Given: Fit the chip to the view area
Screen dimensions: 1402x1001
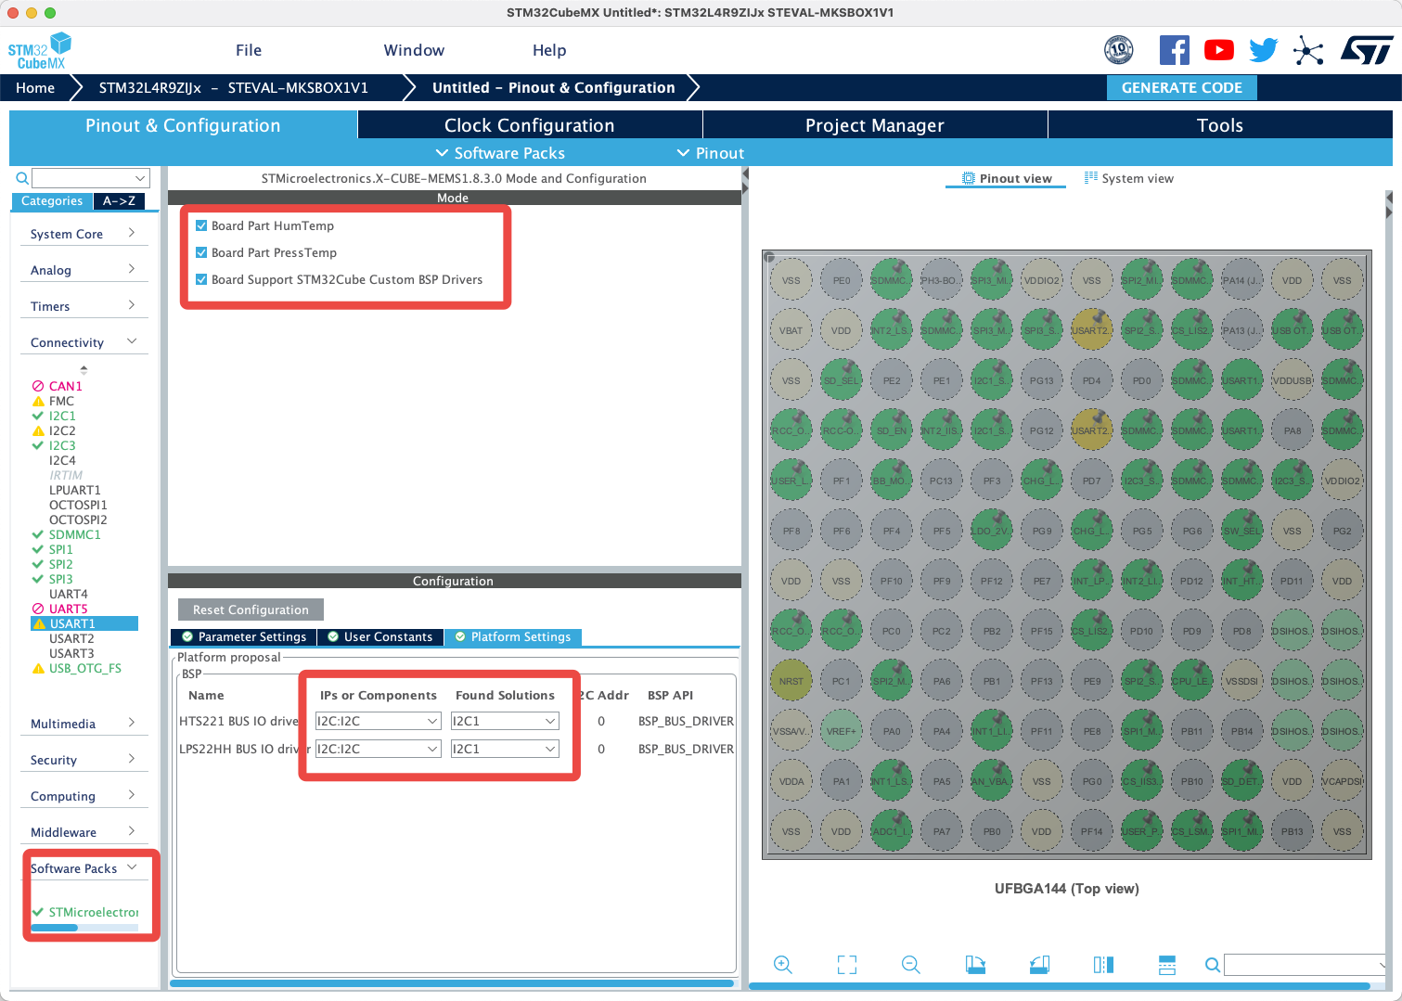Looking at the screenshot, I should pyautogui.click(x=846, y=965).
